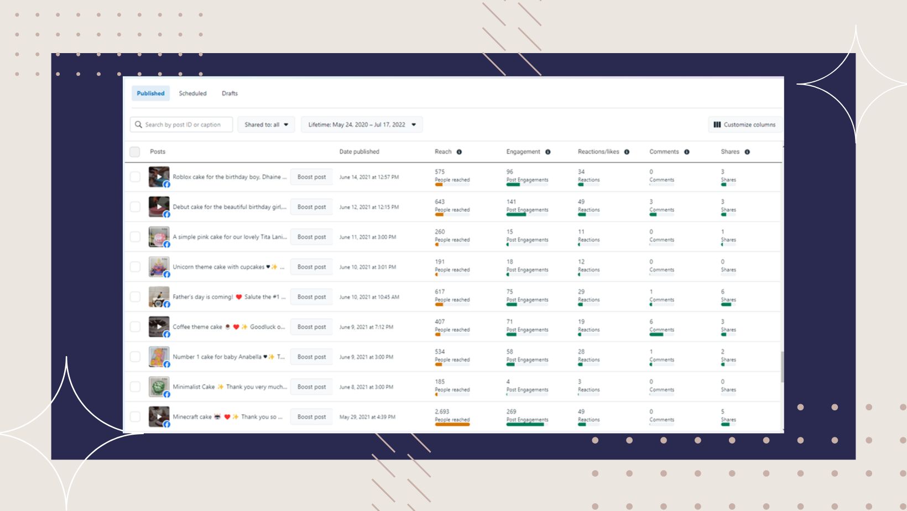Click the Minimalist Cake caption
The height and width of the screenshot is (511, 907).
pos(230,387)
